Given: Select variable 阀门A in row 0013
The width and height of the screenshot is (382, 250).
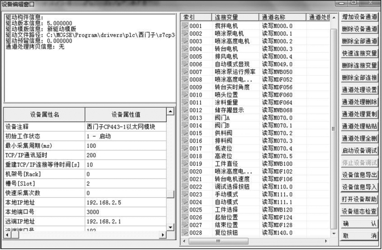Looking at the screenshot, I should (x=222, y=118).
